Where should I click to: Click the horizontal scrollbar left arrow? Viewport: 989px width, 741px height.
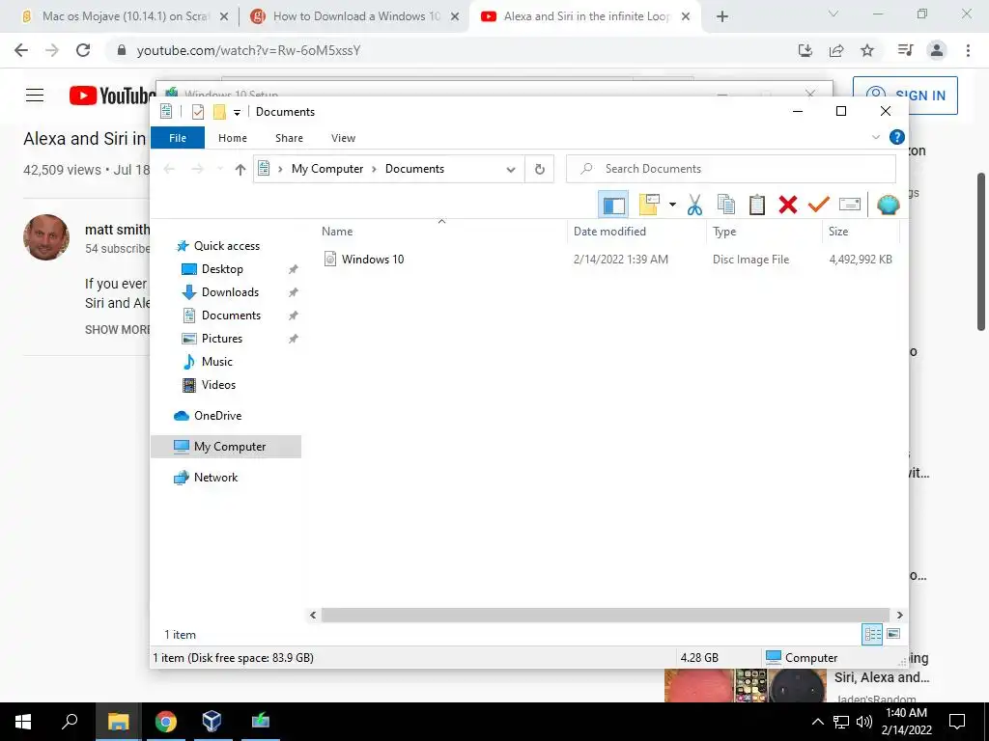(x=313, y=615)
